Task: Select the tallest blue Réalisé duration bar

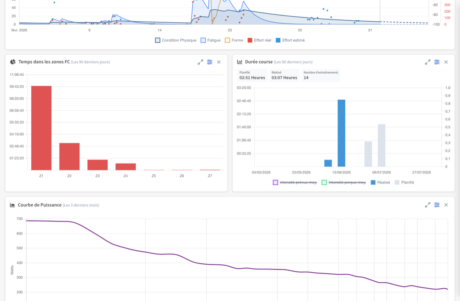Action: click(341, 133)
